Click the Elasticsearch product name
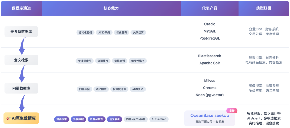 pyautogui.click(x=209, y=56)
